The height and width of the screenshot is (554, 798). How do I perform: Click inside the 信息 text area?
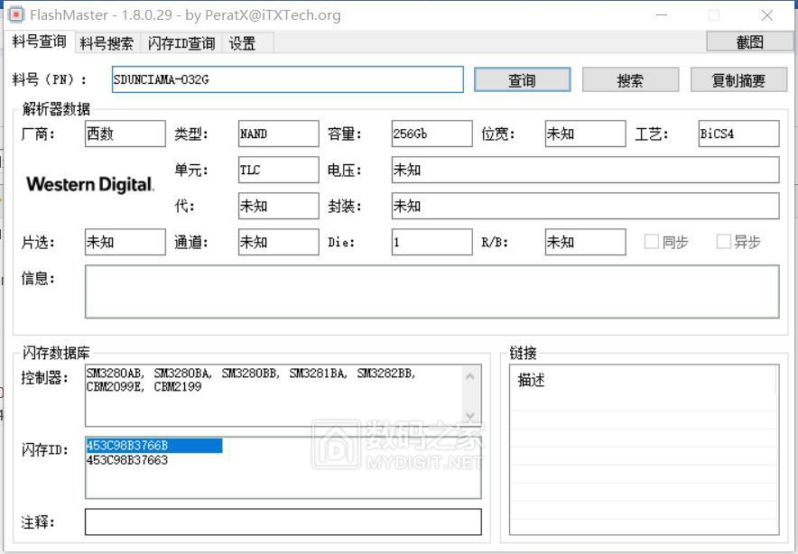[x=431, y=291]
